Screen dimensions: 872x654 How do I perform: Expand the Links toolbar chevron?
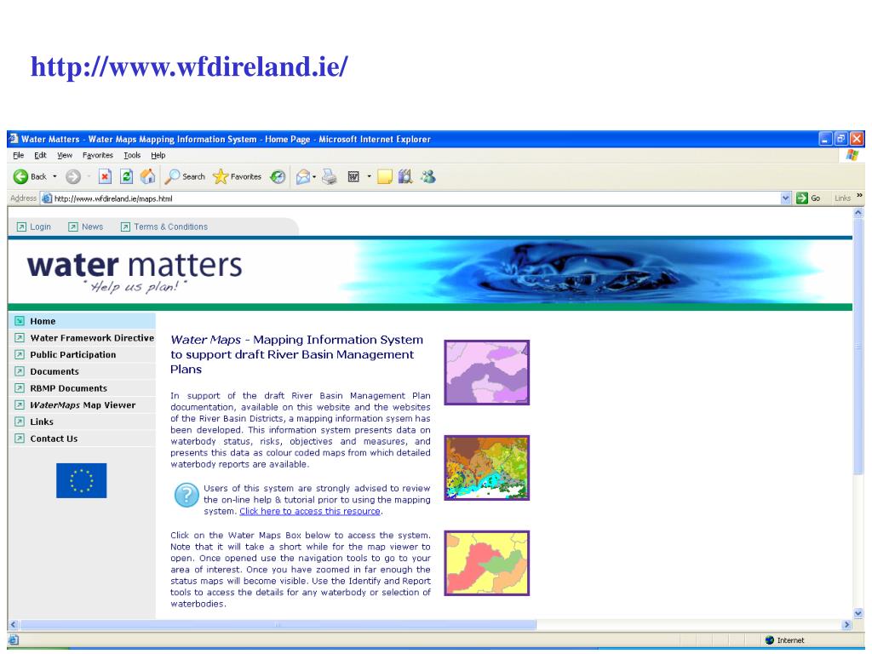[x=860, y=196]
